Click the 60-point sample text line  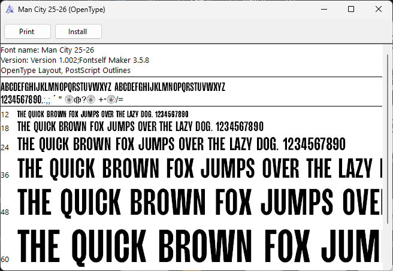pyautogui.click(x=198, y=245)
